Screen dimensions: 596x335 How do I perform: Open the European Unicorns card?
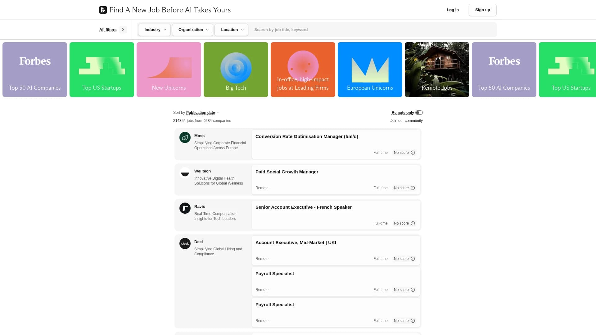pos(370,70)
